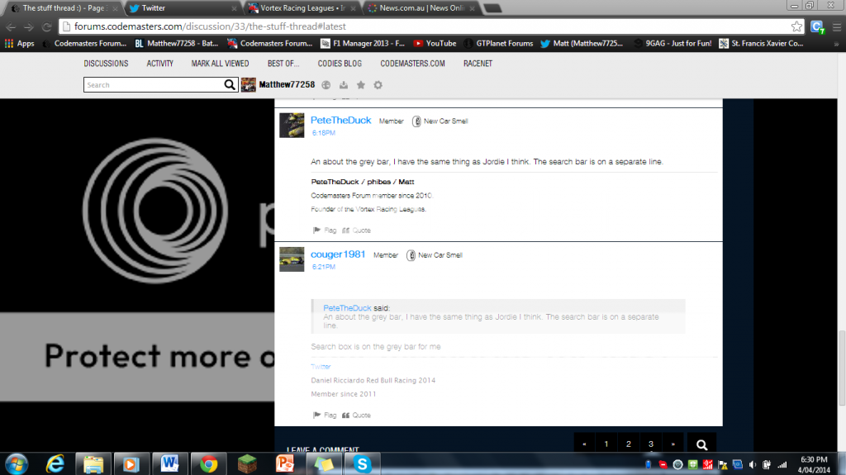Click the 6:21PM post timestamp
The width and height of the screenshot is (846, 475).
323,267
